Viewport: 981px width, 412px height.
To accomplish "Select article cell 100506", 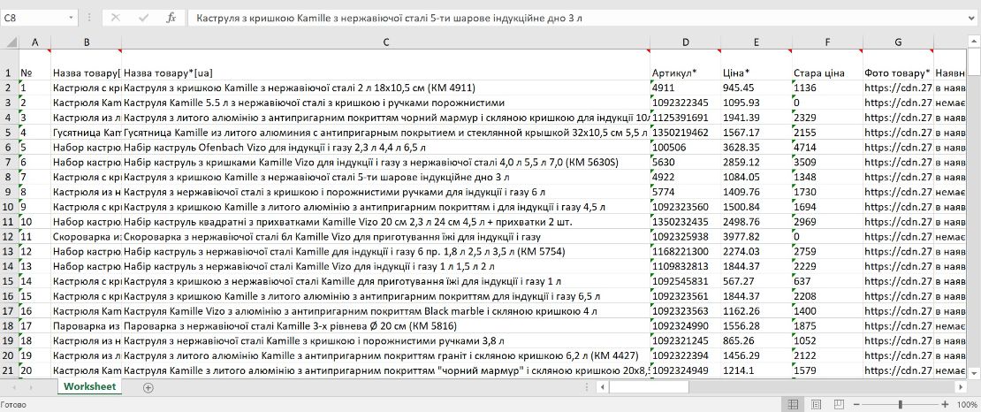I will tap(686, 148).
